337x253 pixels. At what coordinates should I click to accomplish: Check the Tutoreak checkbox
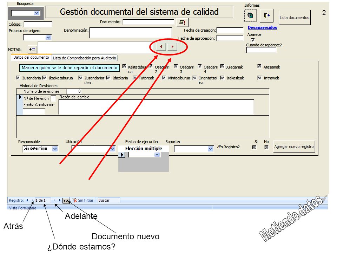(x=135, y=78)
